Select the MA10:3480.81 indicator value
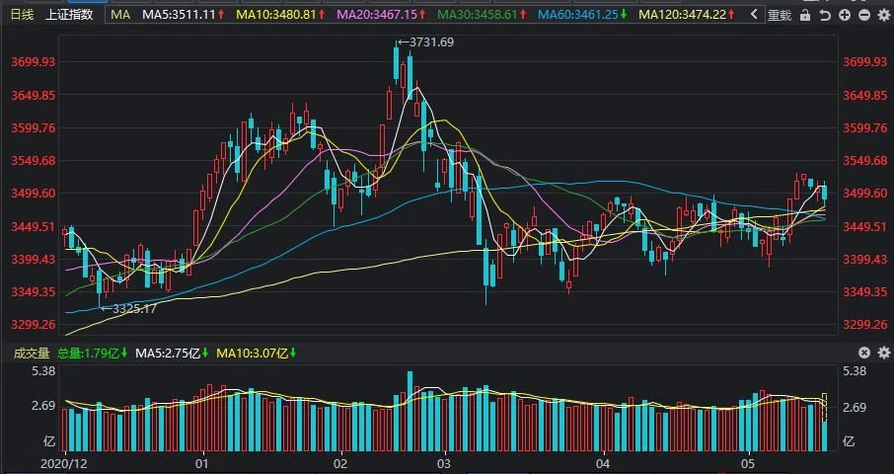 [x=276, y=15]
